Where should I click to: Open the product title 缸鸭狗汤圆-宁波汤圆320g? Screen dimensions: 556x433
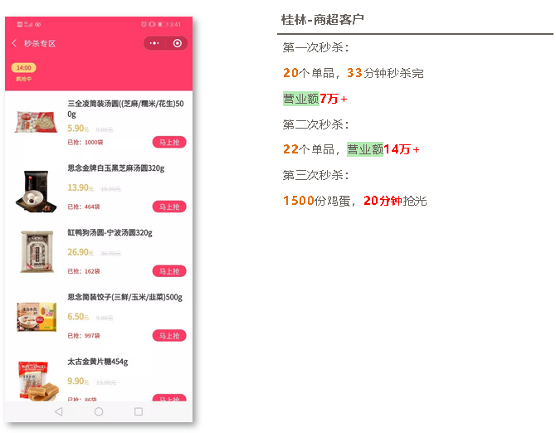point(110,232)
